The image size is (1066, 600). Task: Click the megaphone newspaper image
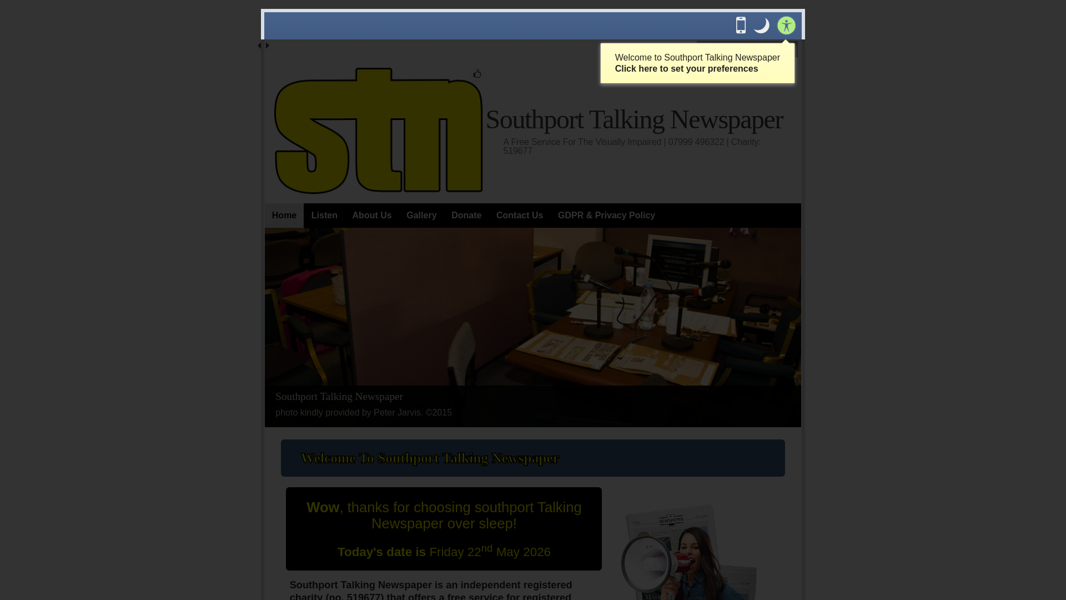(689, 552)
